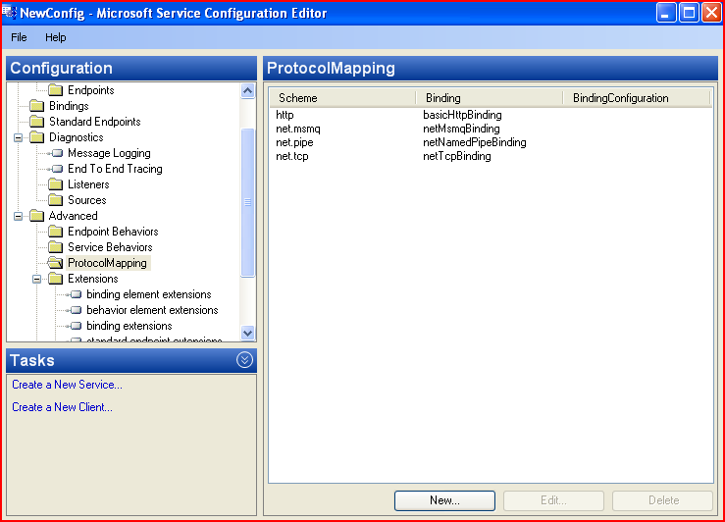725x522 pixels.
Task: Maximize the NewConfig window
Action: (x=689, y=13)
